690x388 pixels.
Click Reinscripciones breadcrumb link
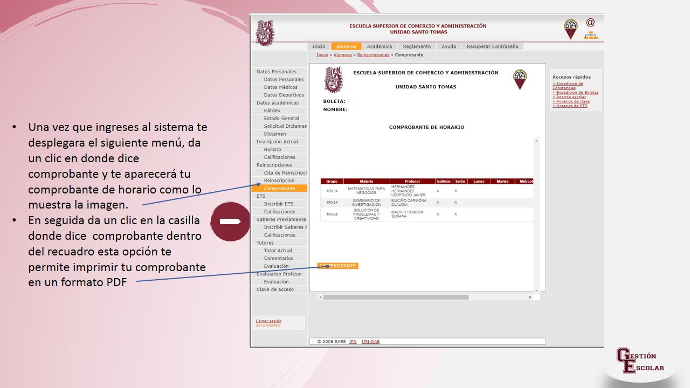[x=373, y=55]
